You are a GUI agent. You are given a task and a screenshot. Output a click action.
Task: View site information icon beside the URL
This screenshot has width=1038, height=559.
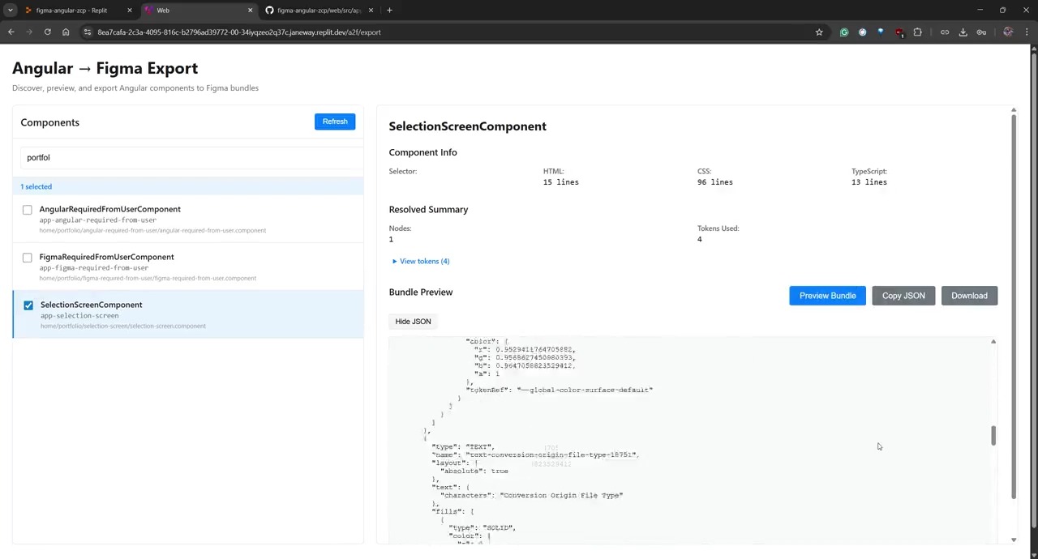[x=88, y=32]
